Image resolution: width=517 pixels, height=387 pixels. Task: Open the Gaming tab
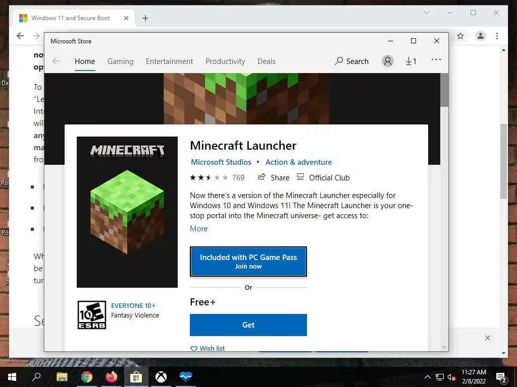point(120,61)
